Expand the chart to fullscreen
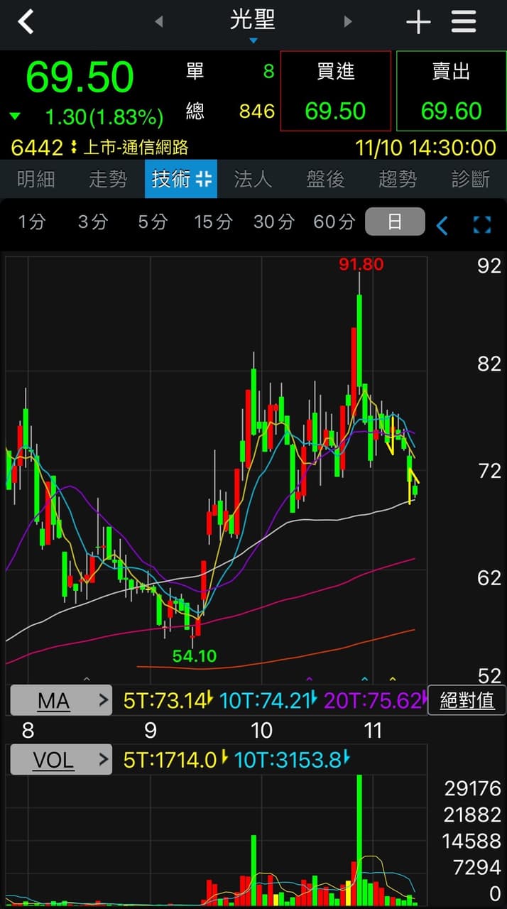The height and width of the screenshot is (909, 507). [x=482, y=225]
